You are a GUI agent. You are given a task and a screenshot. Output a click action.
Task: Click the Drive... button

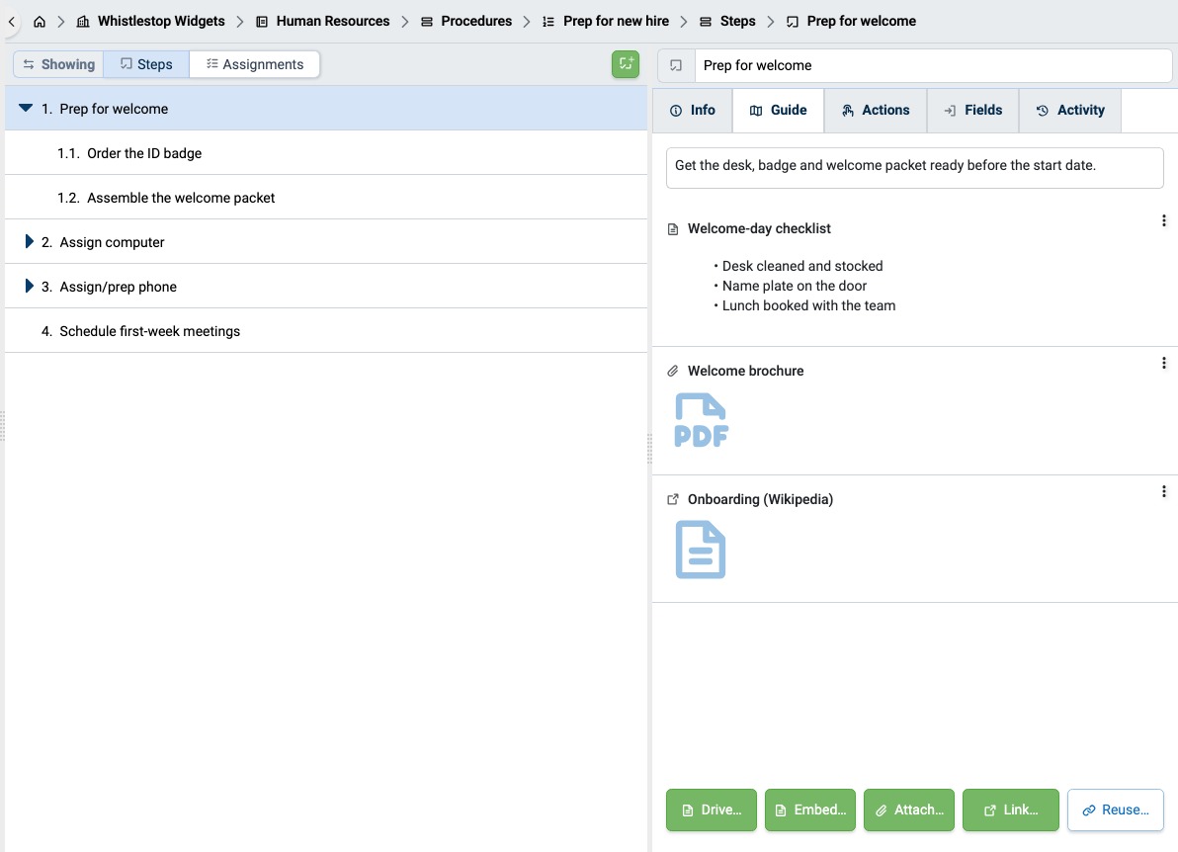tap(712, 809)
